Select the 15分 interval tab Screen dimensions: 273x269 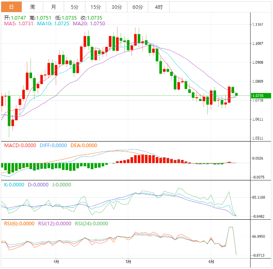coord(96,7)
